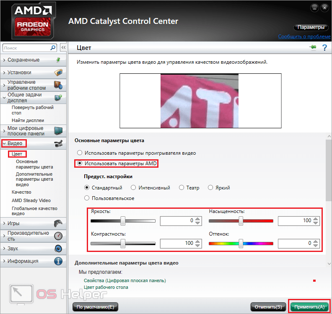332x314 pixels.
Task: Click the Яркость slider handle
Action: pos(123,221)
